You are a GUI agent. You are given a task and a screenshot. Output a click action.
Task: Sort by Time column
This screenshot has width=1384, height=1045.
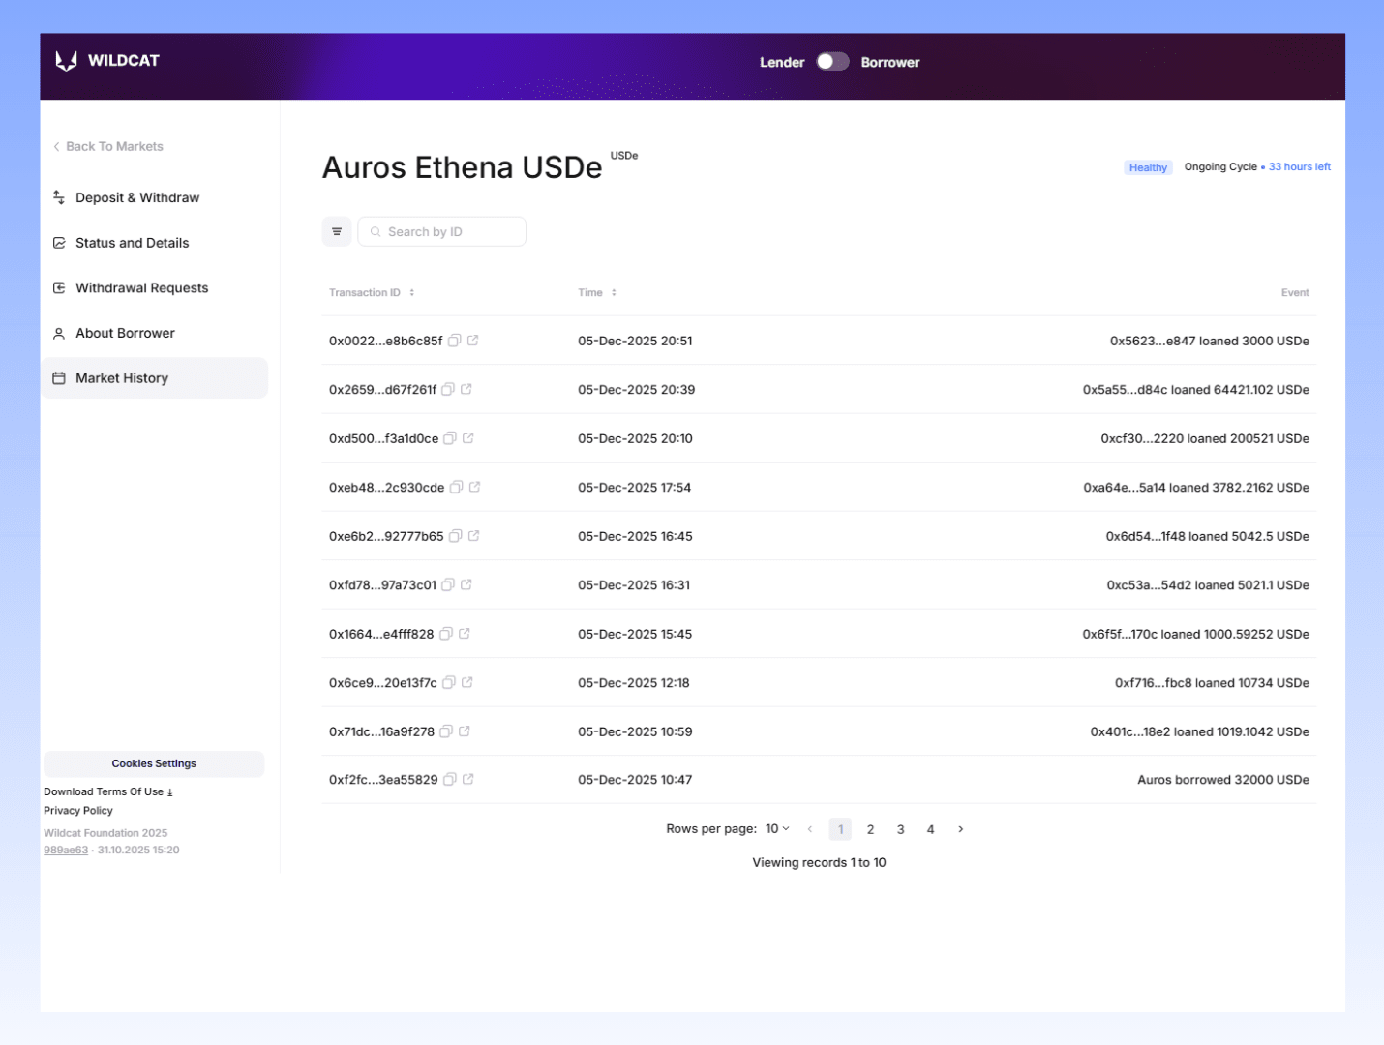[x=614, y=292]
